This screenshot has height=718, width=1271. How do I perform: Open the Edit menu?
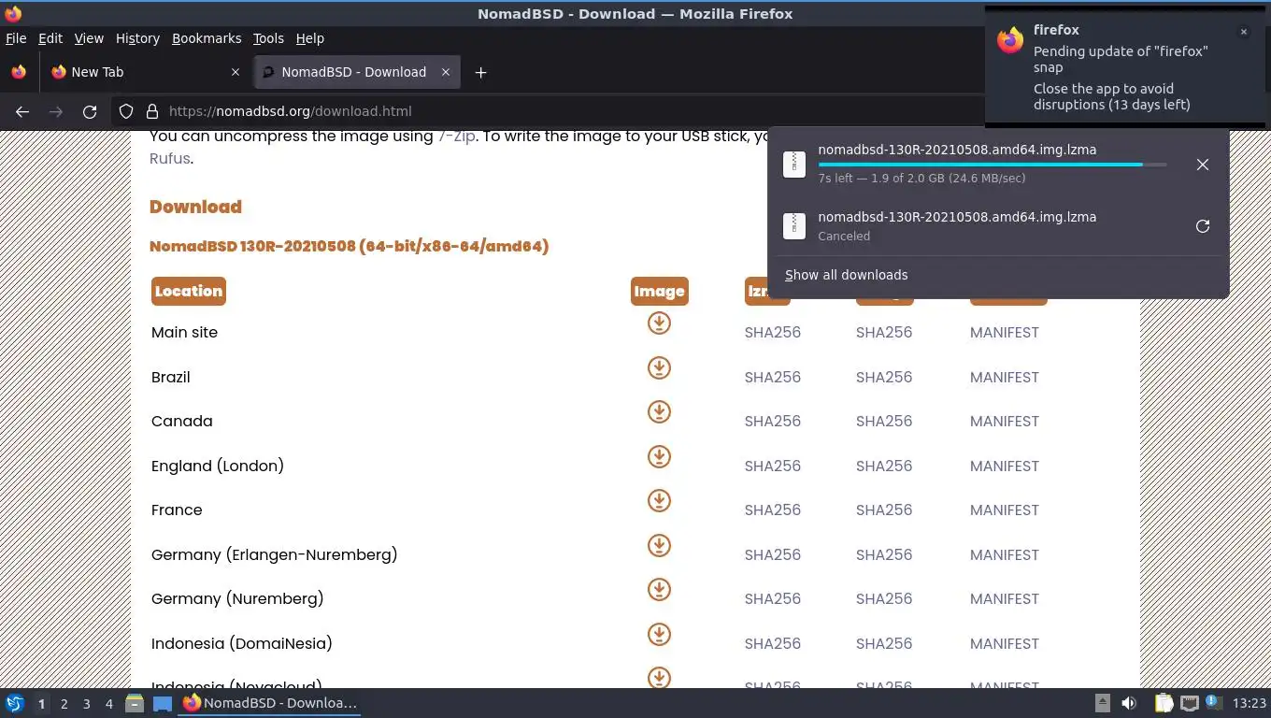(x=50, y=38)
